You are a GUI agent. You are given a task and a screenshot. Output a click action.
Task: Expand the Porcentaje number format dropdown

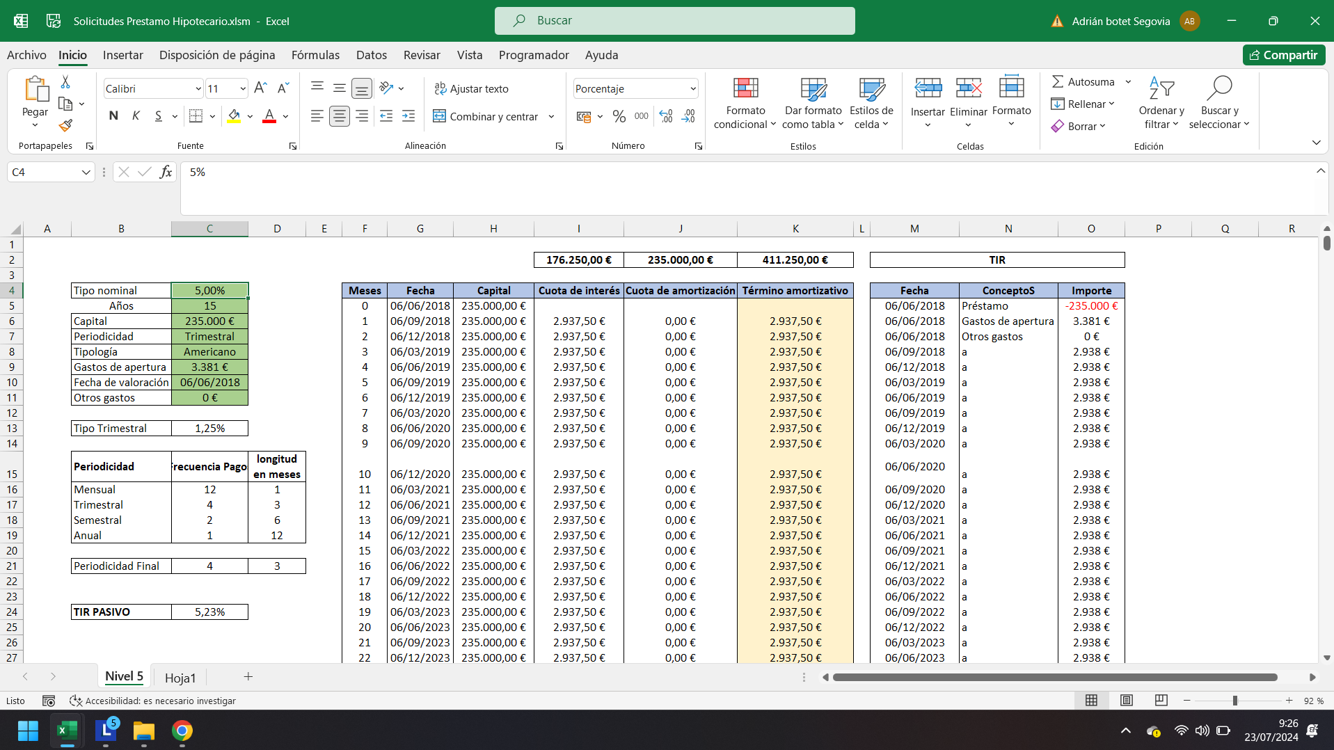point(692,88)
